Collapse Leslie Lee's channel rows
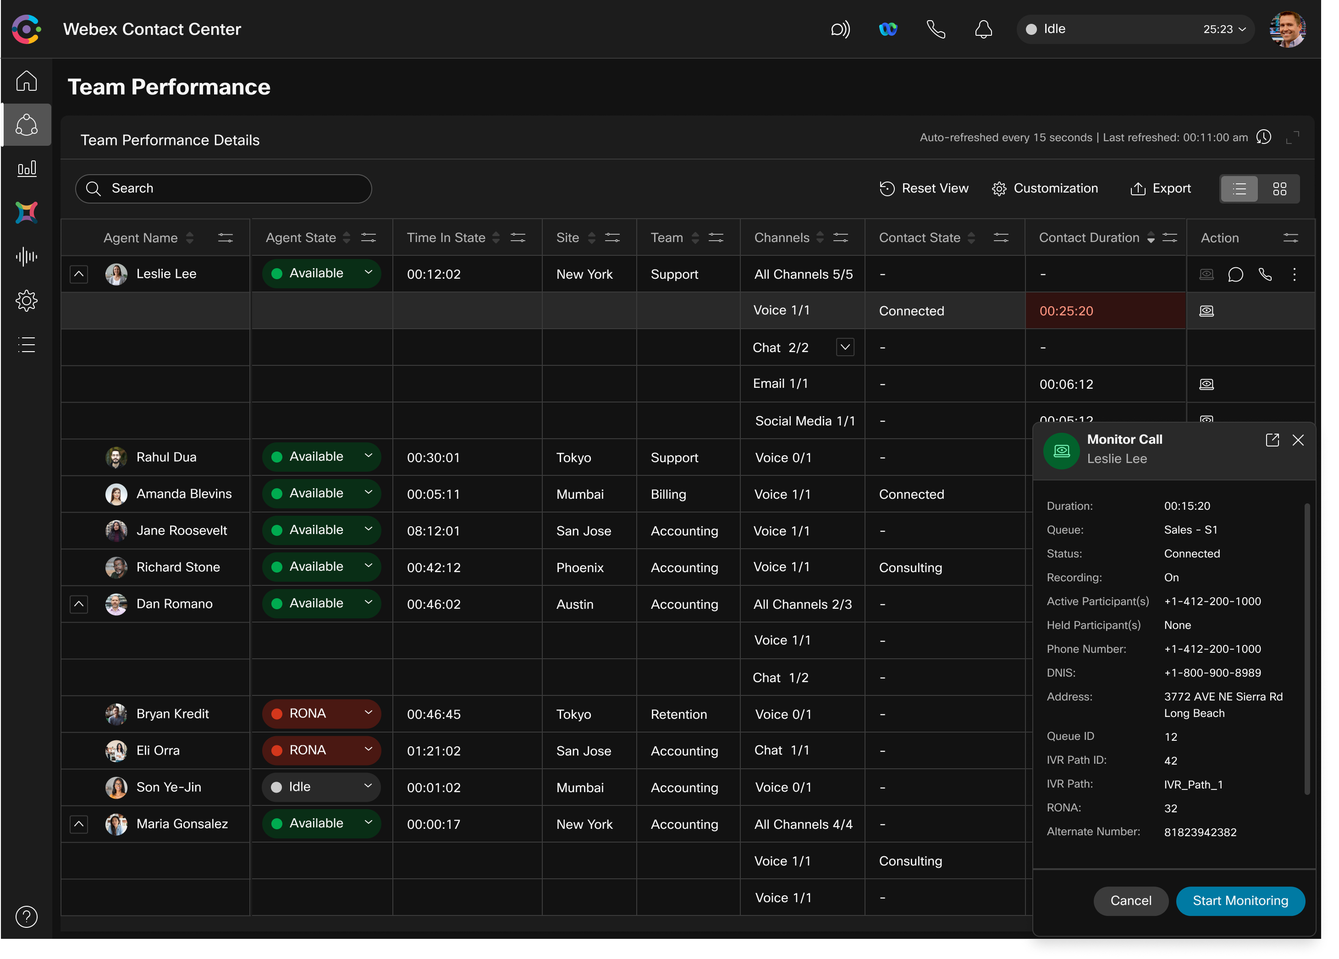 tap(78, 274)
